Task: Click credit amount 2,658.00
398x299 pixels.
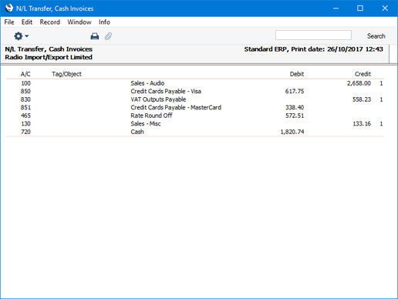Action: (359, 83)
